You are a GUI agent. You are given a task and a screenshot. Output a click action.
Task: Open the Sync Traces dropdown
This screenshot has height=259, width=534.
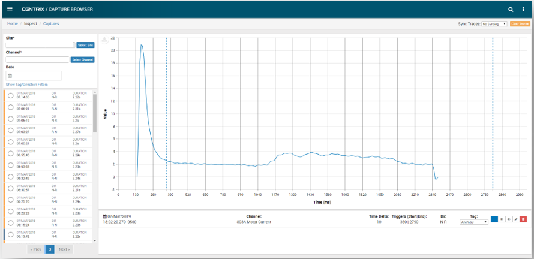[494, 24]
